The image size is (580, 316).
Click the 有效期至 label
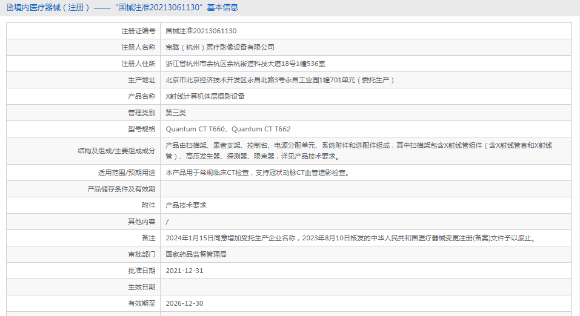point(142,303)
